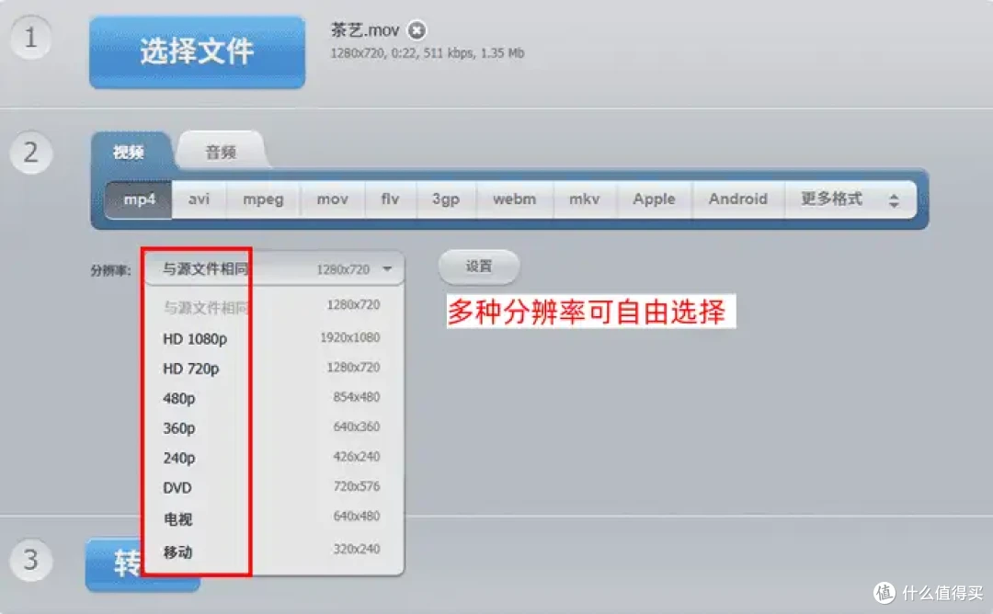
Task: Switch to the 音频 tab
Action: (221, 152)
